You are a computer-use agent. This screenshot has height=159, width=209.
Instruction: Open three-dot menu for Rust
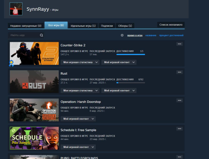point(180,72)
